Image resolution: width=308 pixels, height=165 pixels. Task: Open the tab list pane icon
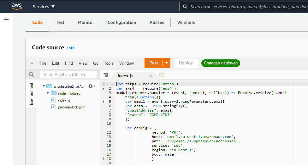pos(106,75)
